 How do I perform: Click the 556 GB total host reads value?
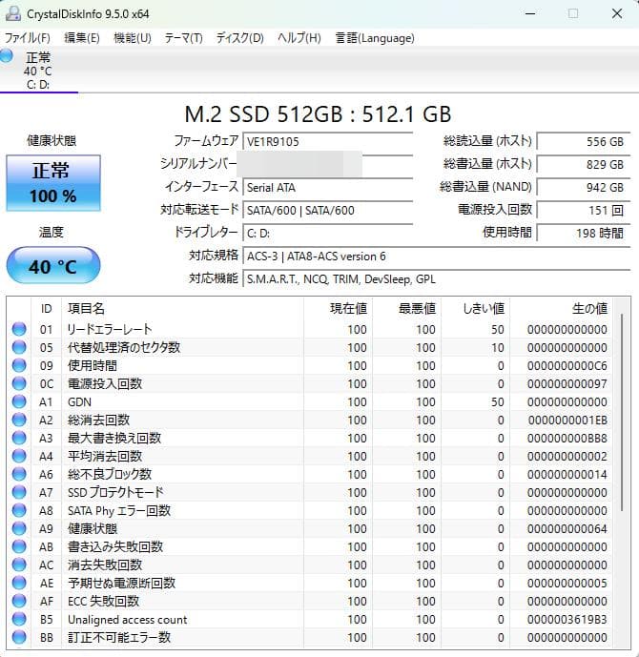click(584, 142)
